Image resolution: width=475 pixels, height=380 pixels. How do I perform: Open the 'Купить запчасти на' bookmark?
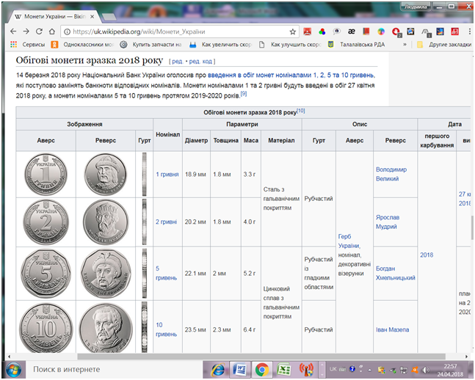coord(151,45)
